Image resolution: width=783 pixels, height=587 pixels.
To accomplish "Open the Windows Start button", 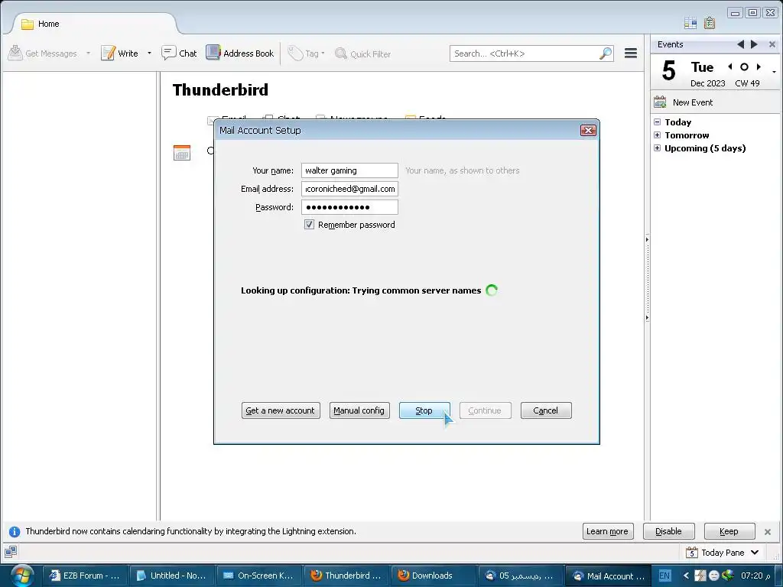I will click(21, 576).
